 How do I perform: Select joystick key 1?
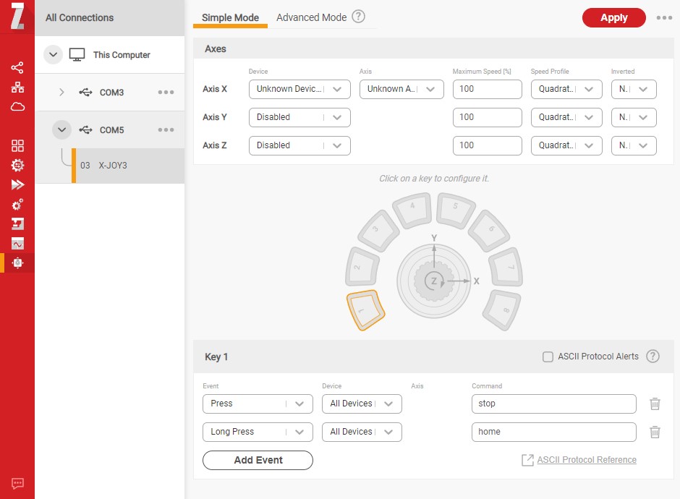(x=365, y=310)
